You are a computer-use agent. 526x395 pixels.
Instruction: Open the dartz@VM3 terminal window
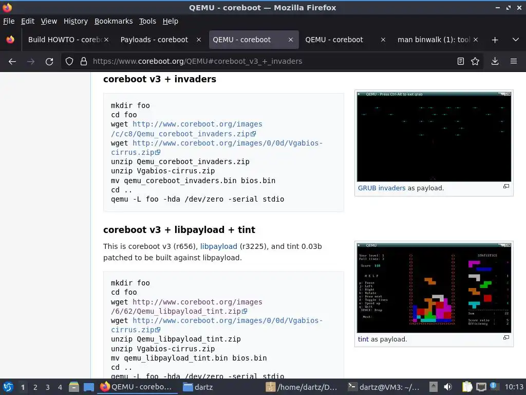384,387
